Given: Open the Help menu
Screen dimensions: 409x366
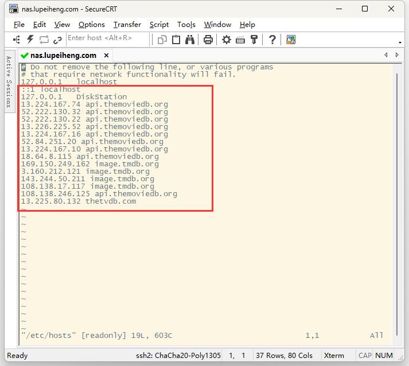Looking at the screenshot, I should pos(247,25).
